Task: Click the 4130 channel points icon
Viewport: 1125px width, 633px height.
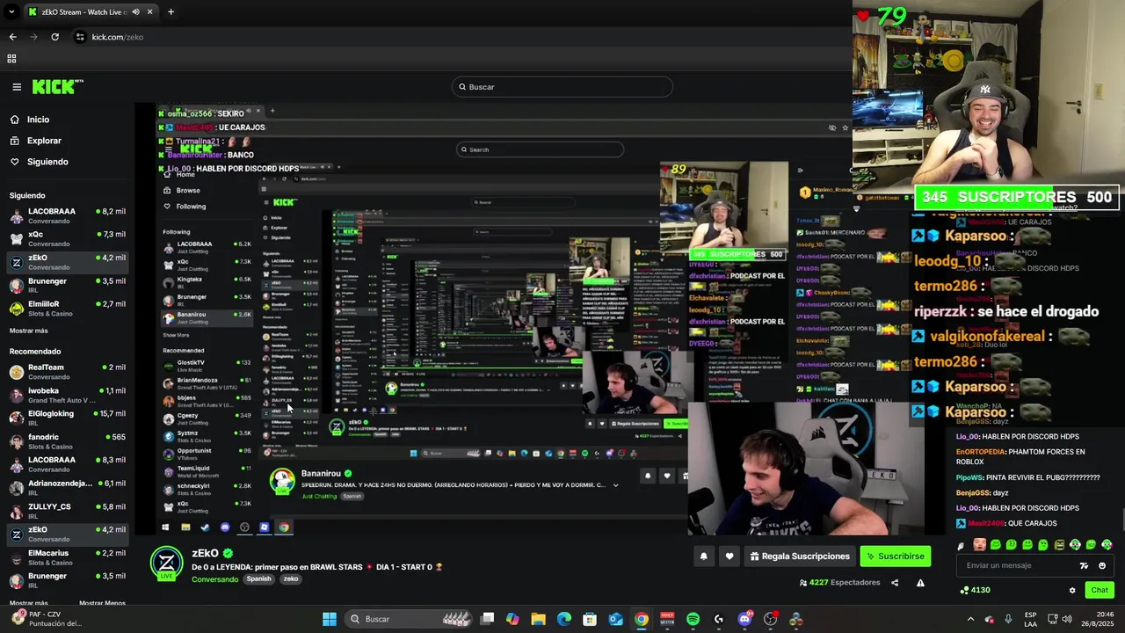Action: [x=965, y=590]
